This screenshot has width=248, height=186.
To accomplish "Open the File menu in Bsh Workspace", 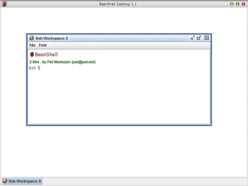I will pos(32,45).
